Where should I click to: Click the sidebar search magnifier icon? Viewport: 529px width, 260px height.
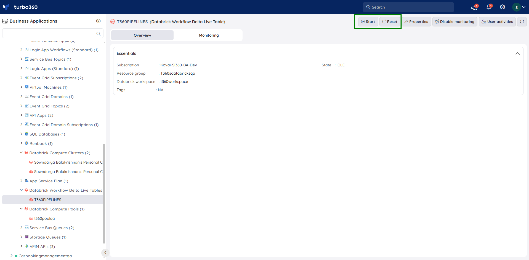98,34
